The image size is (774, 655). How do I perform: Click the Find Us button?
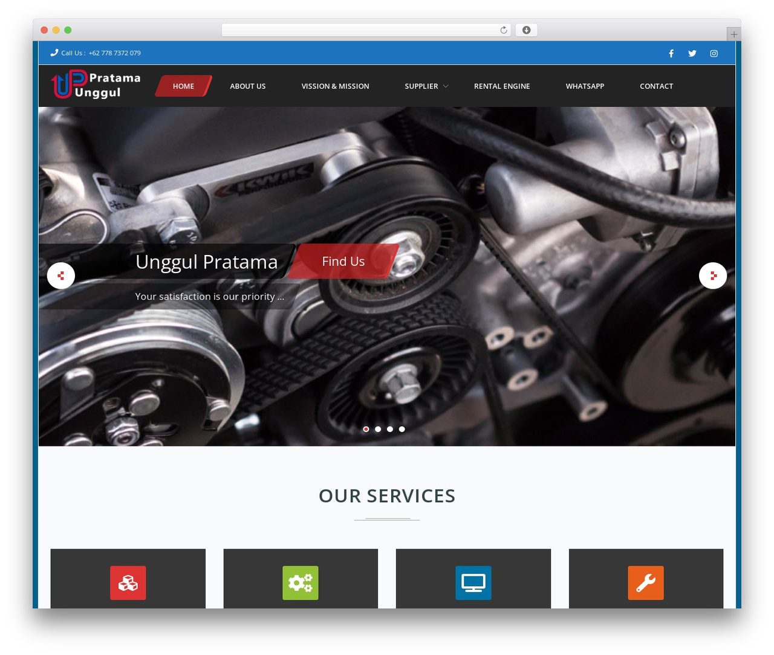[343, 261]
